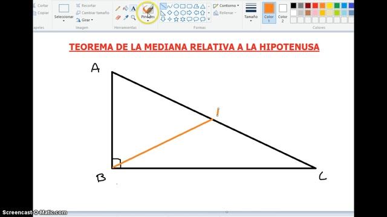Pick the light gray color swatch
Viewport: 387px width, 217px height.
click(x=301, y=13)
